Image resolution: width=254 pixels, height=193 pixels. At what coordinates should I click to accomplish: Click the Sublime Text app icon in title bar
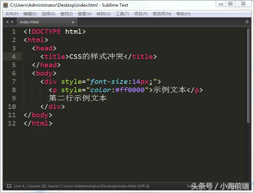coord(5,5)
